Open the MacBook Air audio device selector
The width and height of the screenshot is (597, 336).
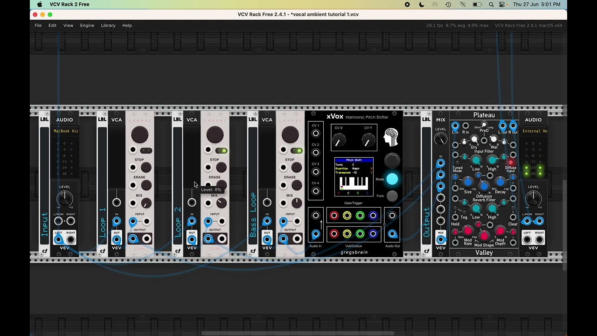65,131
